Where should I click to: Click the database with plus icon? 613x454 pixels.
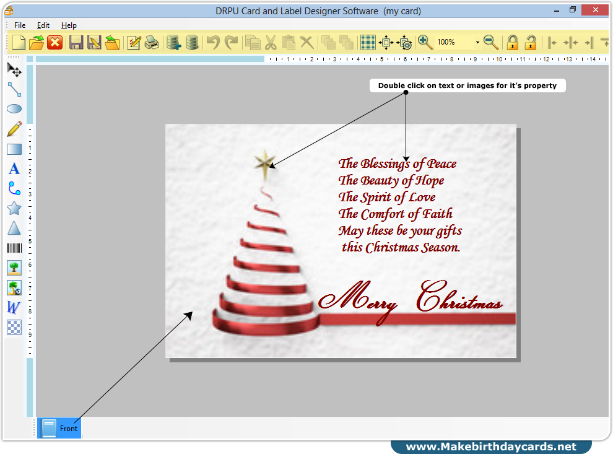pyautogui.click(x=173, y=42)
